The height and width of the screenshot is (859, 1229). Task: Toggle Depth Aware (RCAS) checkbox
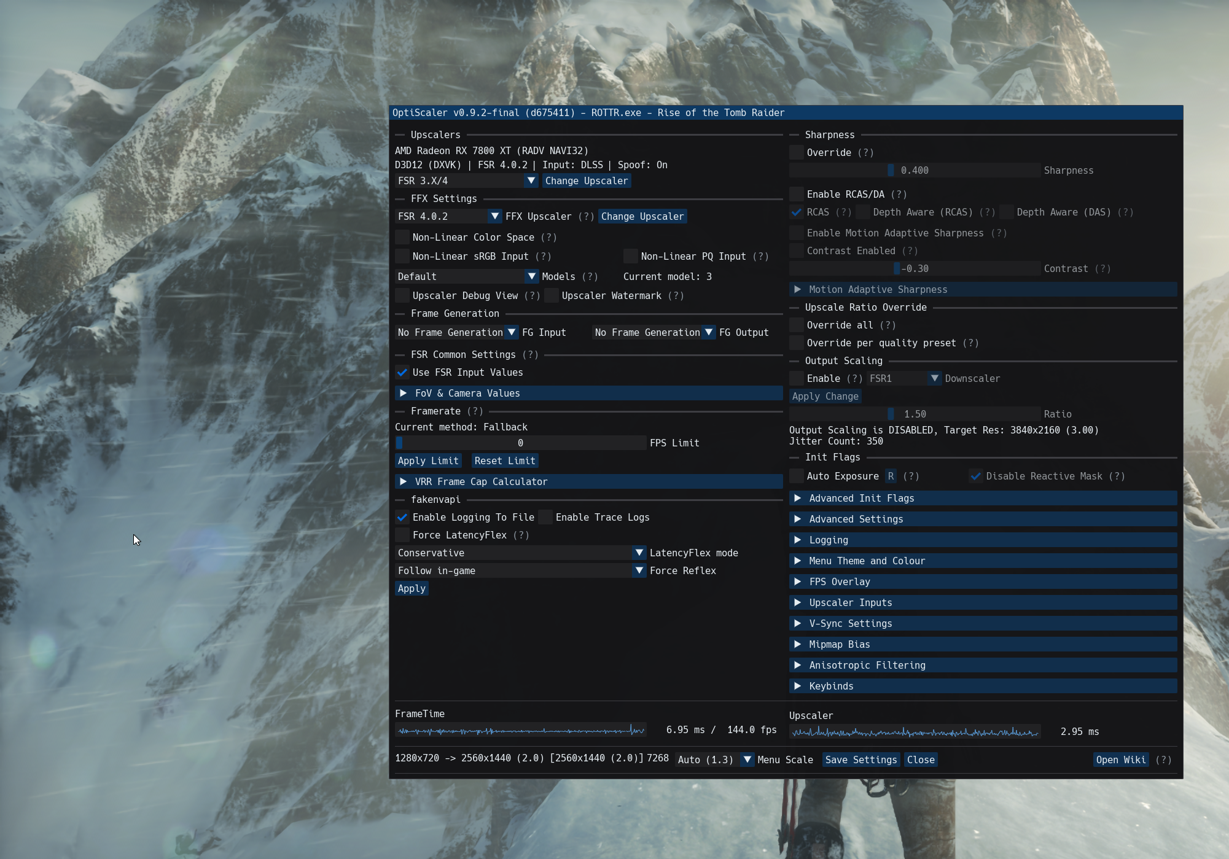pos(863,212)
